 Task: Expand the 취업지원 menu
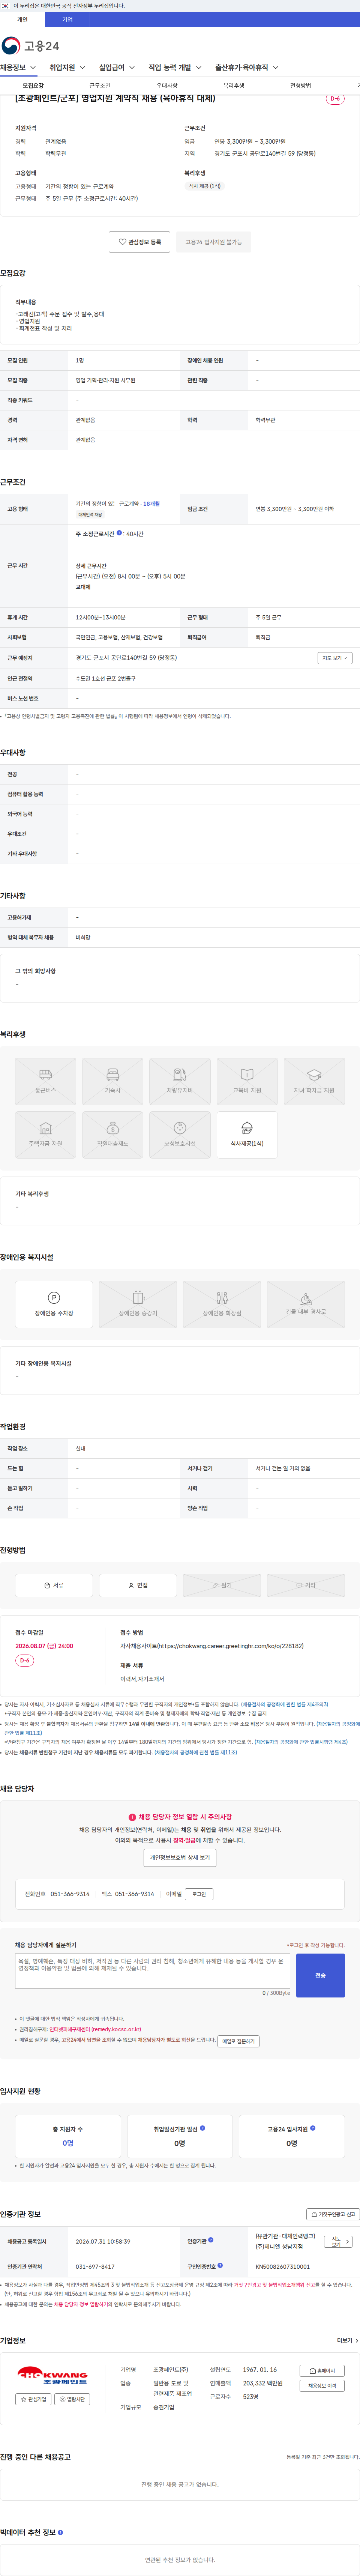[x=67, y=68]
